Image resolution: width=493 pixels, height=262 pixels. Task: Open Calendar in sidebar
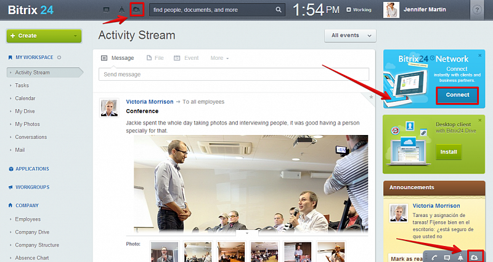click(x=25, y=98)
